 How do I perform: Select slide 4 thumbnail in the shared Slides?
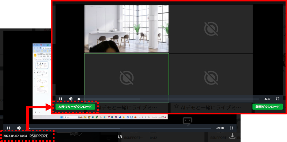(x=42, y=89)
